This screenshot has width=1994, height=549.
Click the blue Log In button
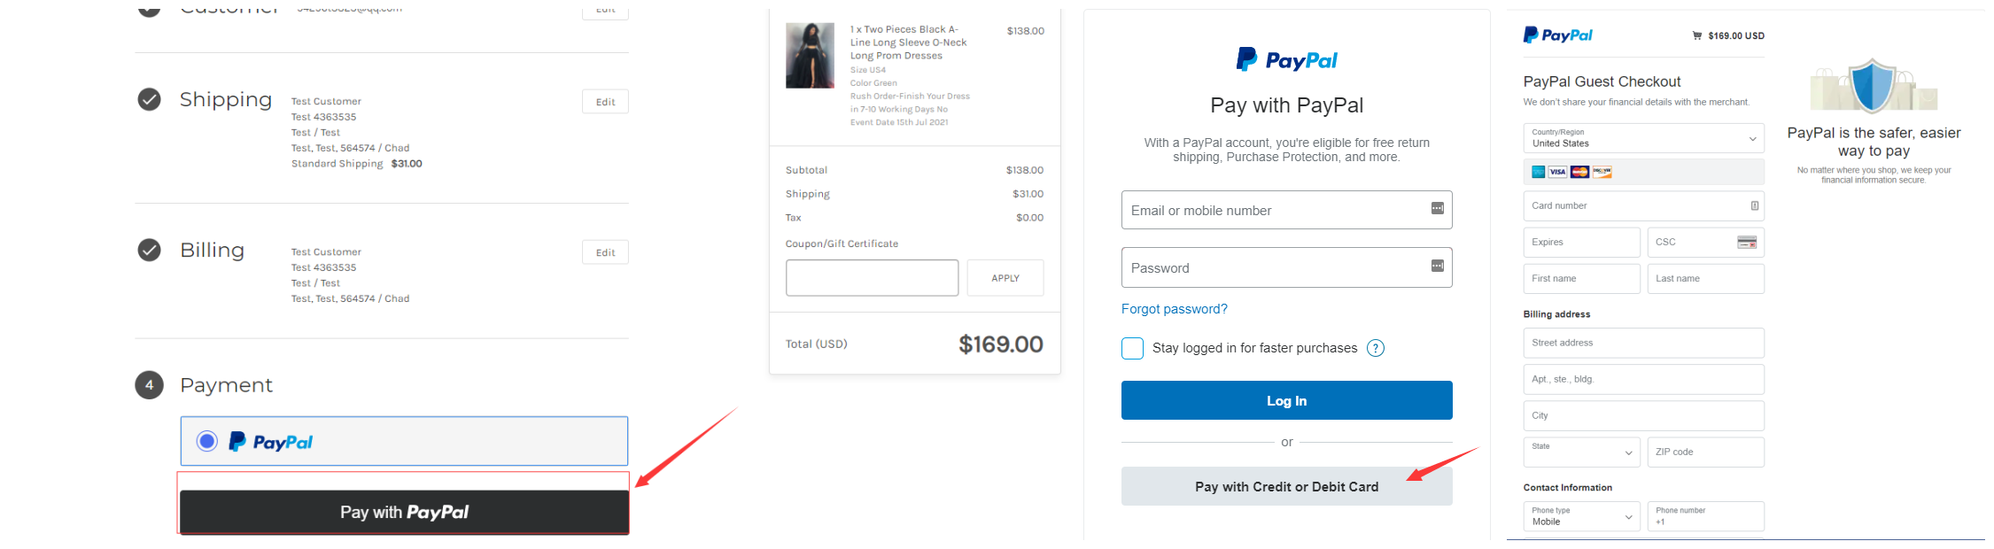pos(1286,400)
